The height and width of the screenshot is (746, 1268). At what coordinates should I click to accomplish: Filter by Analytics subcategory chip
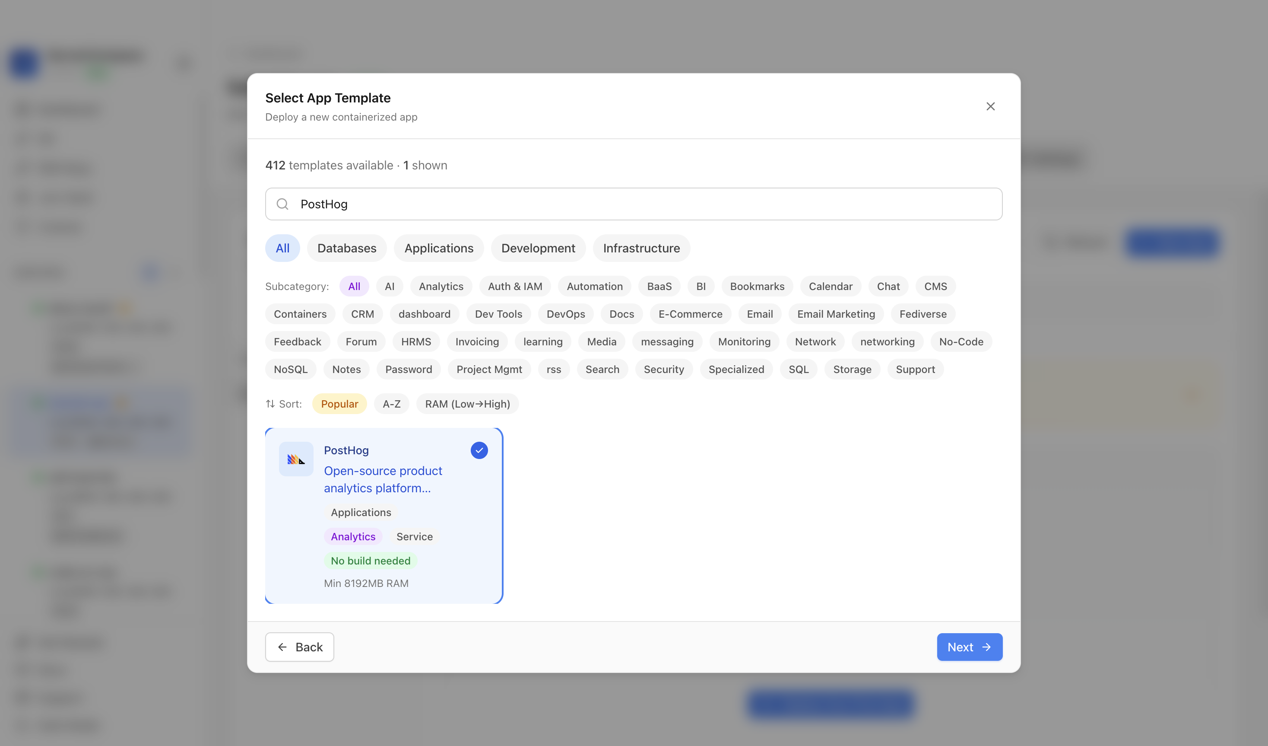tap(441, 286)
